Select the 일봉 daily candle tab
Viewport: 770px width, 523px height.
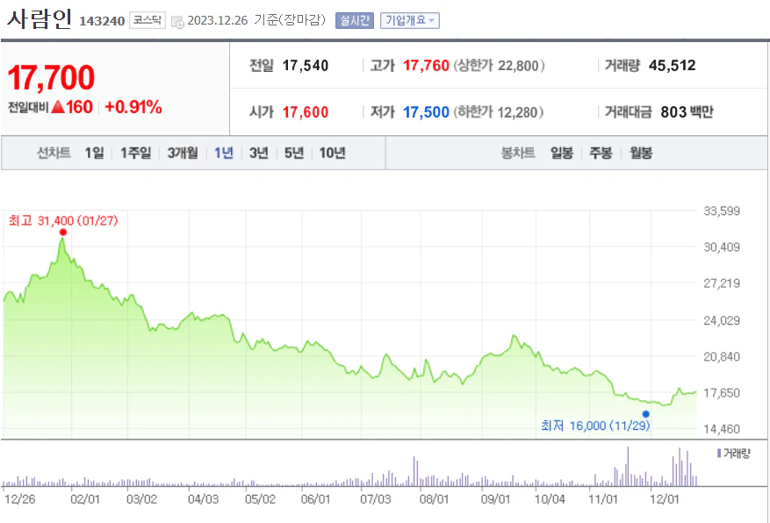tap(561, 152)
